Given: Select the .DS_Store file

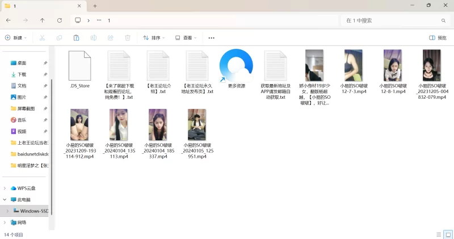Looking at the screenshot, I should [79, 70].
